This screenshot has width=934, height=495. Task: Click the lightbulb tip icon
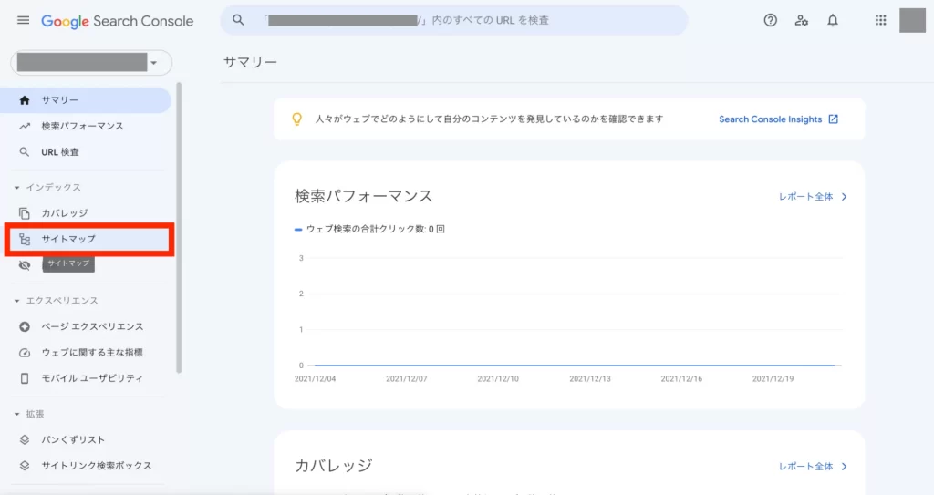[296, 119]
